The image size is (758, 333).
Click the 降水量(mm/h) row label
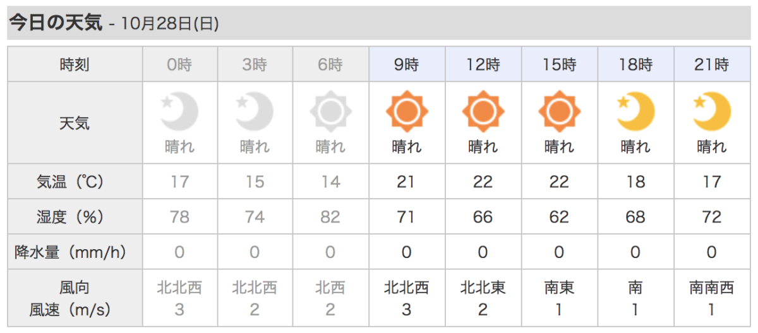click(x=75, y=252)
